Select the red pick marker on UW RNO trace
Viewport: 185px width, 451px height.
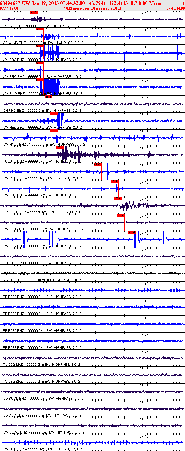click(x=39, y=80)
